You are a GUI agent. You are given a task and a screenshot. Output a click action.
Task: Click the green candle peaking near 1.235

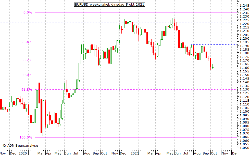click(130, 18)
